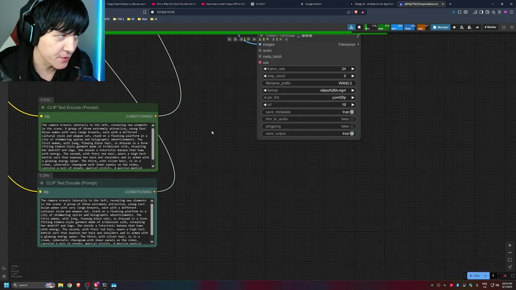Open the Windows Start menu
Screen dimensions: 516x290
pyautogui.click(x=6, y=285)
